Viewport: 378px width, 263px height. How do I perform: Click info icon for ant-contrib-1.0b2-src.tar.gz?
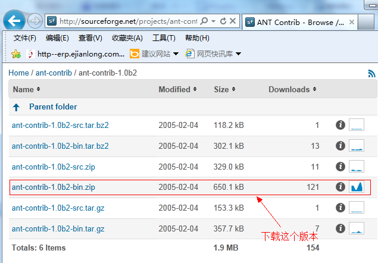[x=340, y=207]
